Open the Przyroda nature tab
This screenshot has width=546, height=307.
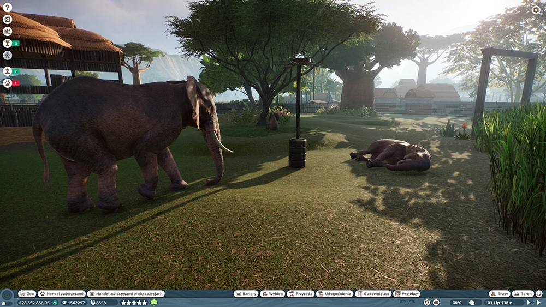(x=300, y=294)
